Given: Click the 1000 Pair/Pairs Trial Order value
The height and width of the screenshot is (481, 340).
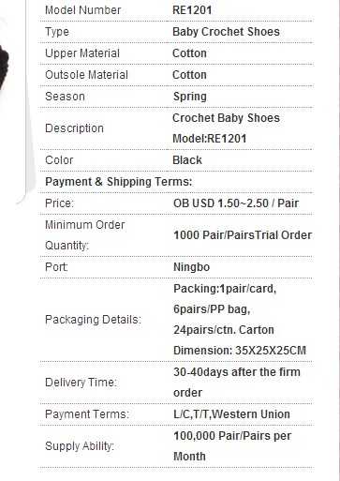Looking at the screenshot, I should pos(243,235).
